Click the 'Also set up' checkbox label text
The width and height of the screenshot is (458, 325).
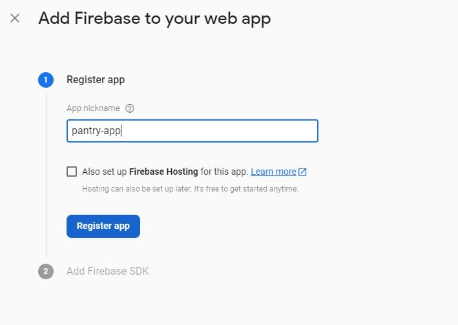[x=165, y=172]
